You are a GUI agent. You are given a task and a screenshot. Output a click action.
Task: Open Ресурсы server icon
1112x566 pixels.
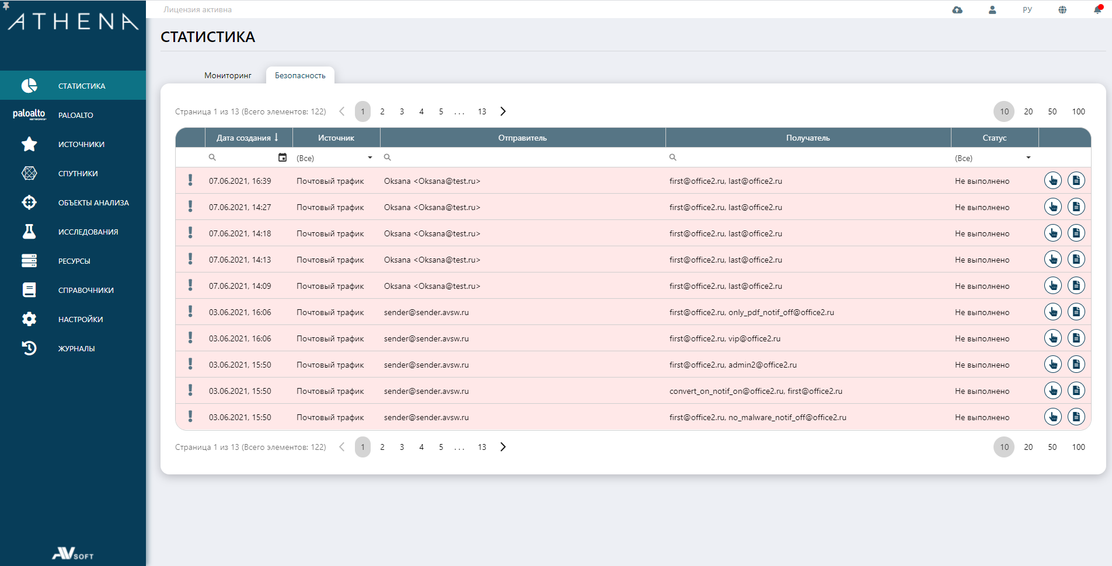tap(29, 261)
